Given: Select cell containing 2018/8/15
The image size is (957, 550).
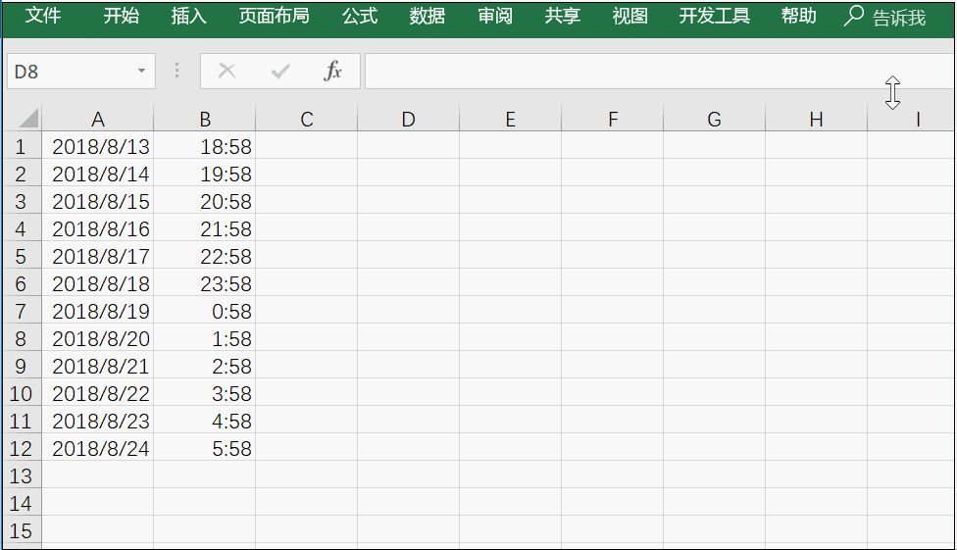Looking at the screenshot, I should coord(98,201).
